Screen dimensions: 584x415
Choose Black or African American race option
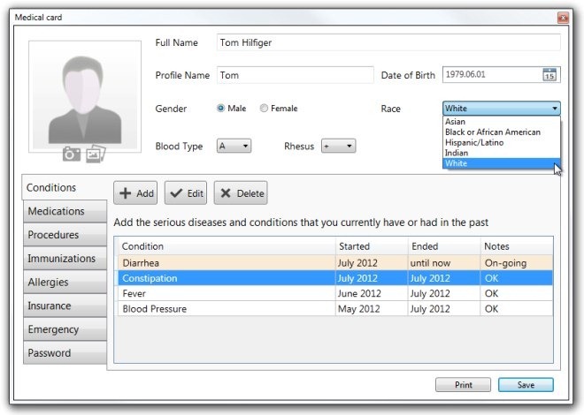coord(502,132)
